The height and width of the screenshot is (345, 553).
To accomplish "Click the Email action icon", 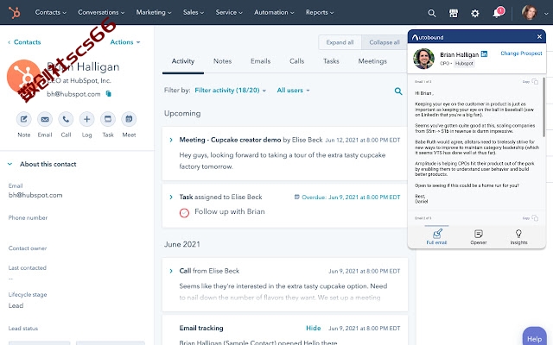I will (x=45, y=119).
